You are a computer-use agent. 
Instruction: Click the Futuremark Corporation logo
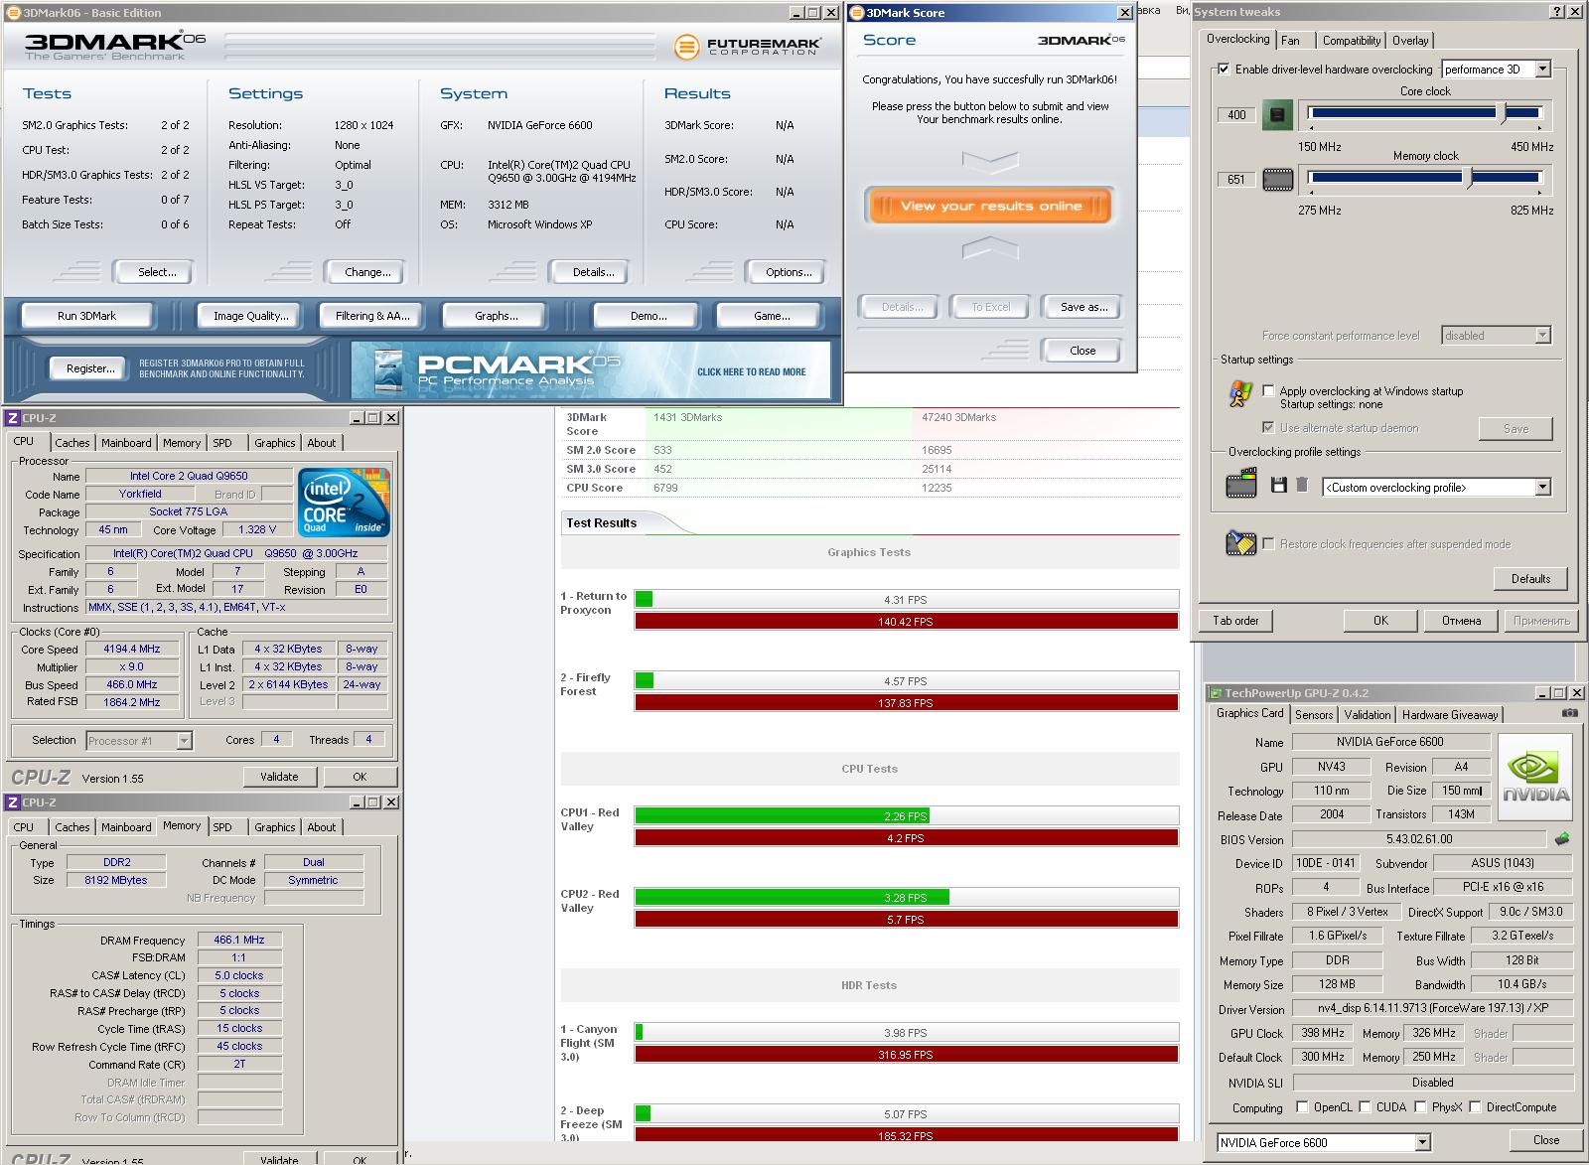pyautogui.click(x=748, y=47)
